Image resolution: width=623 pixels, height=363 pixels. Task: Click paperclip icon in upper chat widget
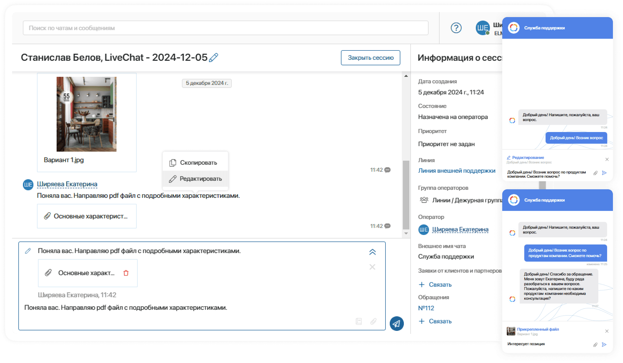click(x=595, y=173)
